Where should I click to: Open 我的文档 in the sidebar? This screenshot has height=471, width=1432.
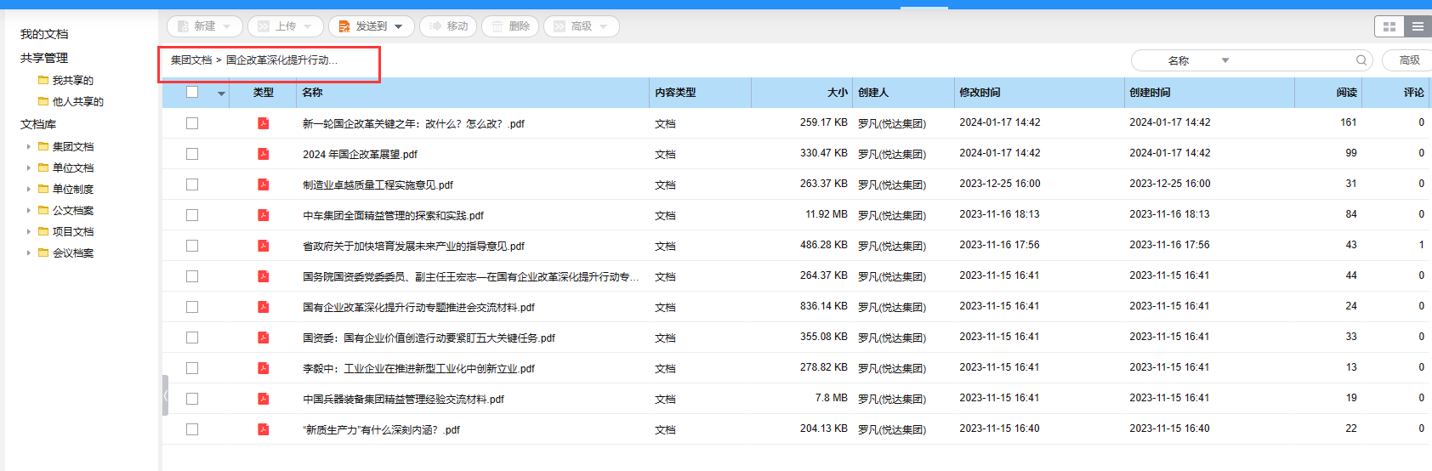tap(44, 34)
